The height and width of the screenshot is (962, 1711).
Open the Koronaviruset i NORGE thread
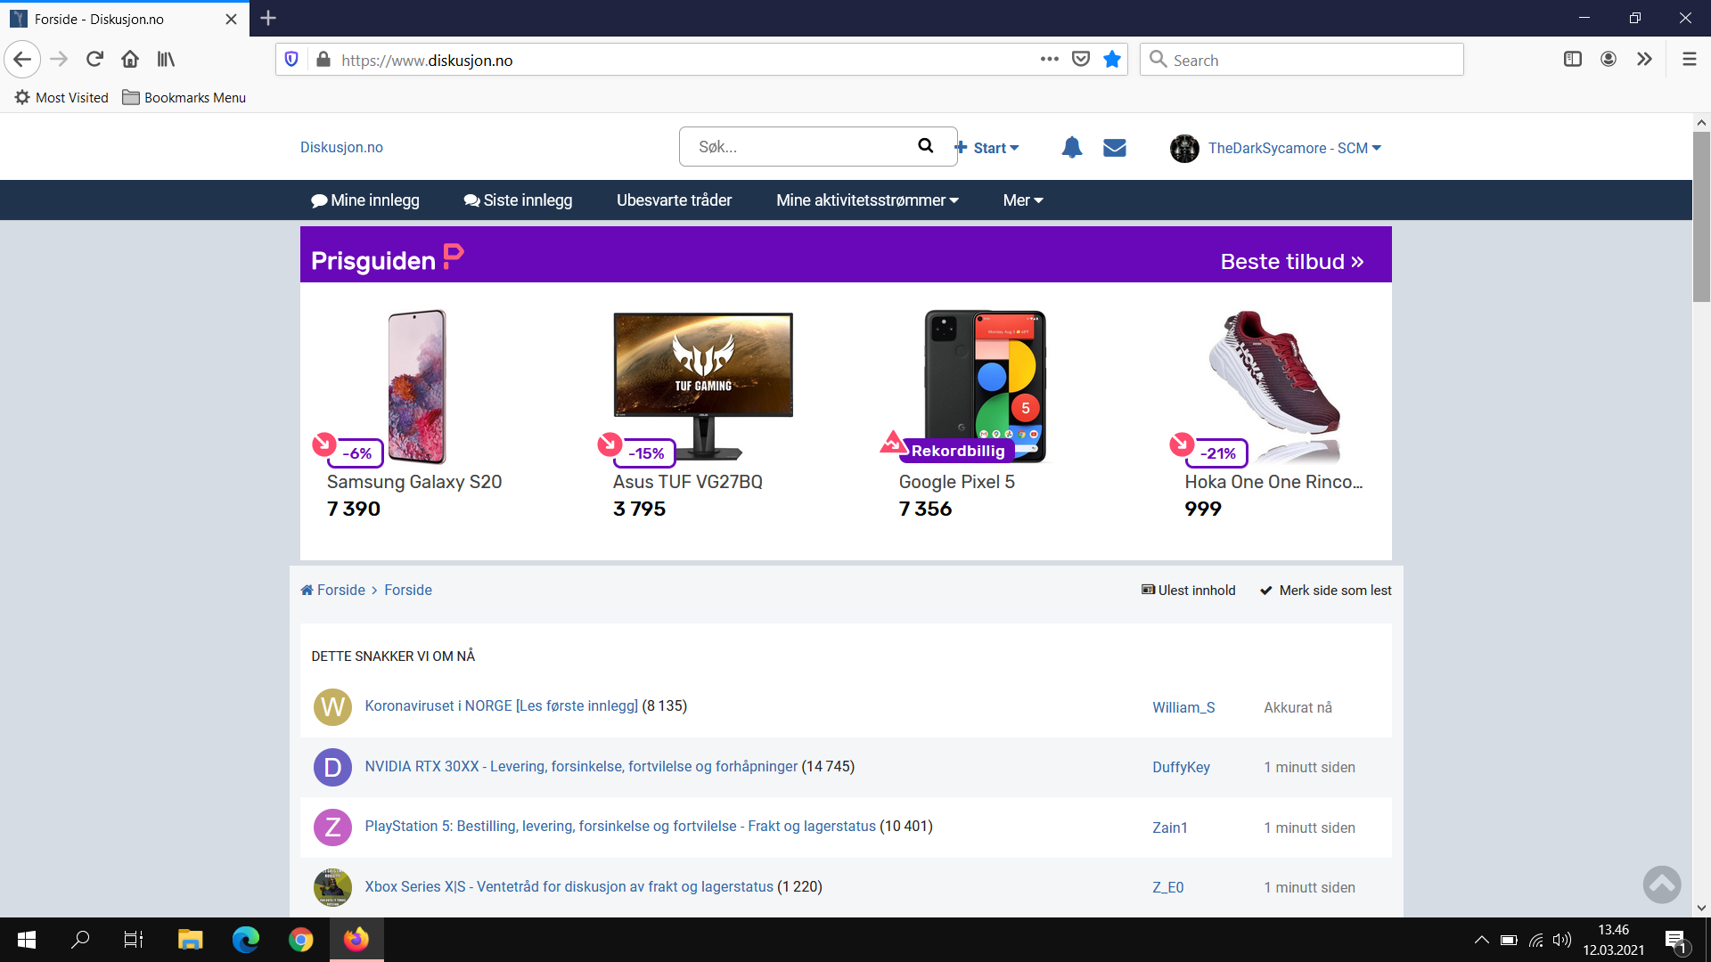click(502, 705)
